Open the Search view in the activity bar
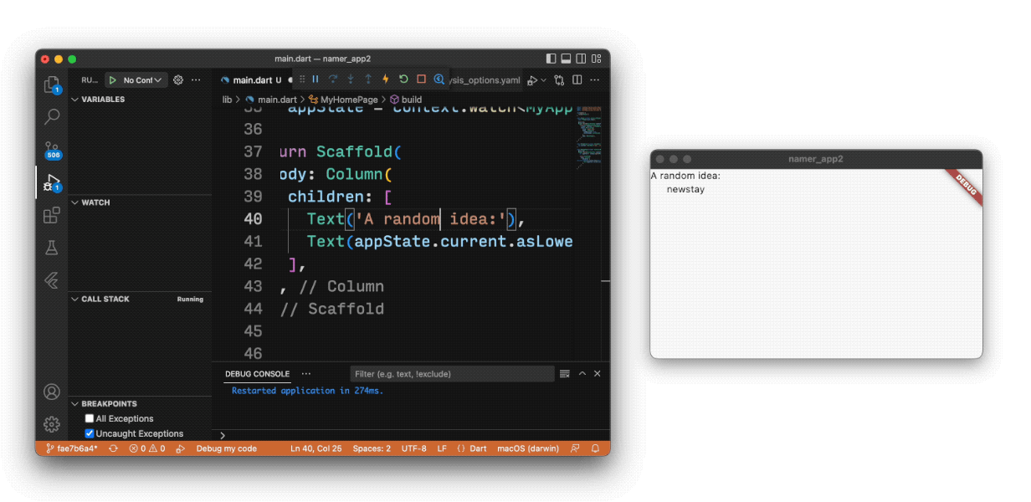The height and width of the screenshot is (502, 1031). [52, 116]
